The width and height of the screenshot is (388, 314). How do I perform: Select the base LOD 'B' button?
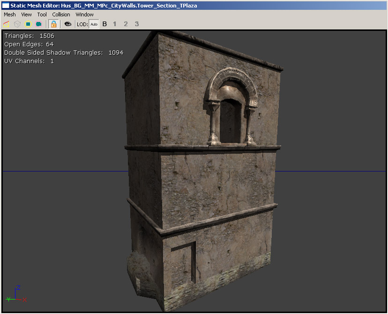tap(104, 24)
